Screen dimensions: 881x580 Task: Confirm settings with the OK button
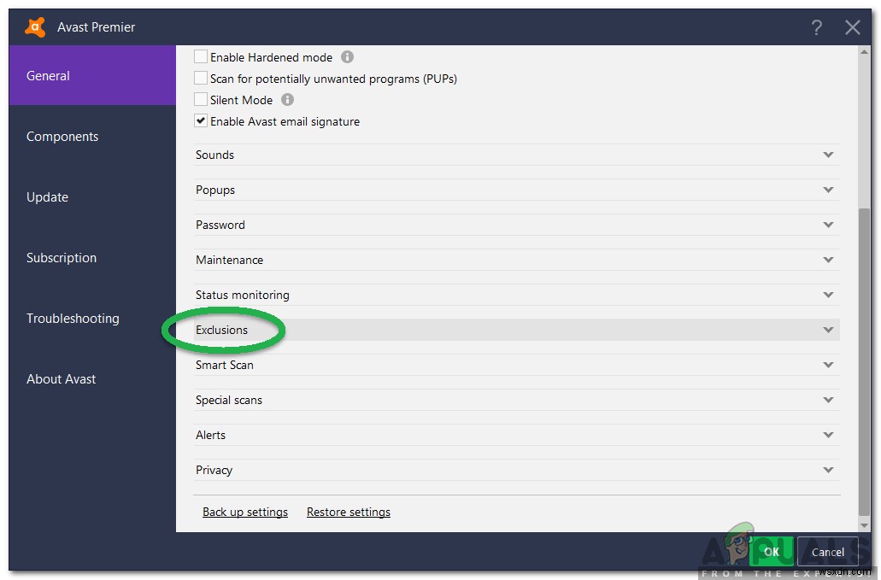tap(771, 551)
